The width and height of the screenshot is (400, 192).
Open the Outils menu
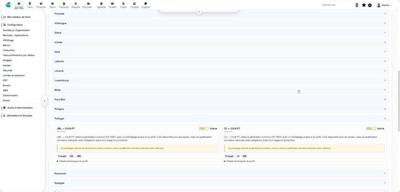[x=123, y=5]
